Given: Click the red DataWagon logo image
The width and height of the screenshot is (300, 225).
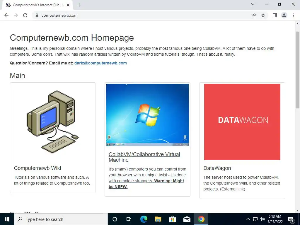Looking at the screenshot, I should pos(242,122).
